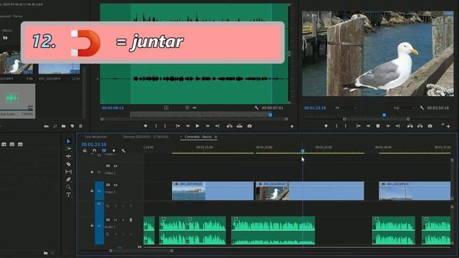Screen dimensions: 459x258
Task: Toggle sync lock on Video 2
Action: 108,166
